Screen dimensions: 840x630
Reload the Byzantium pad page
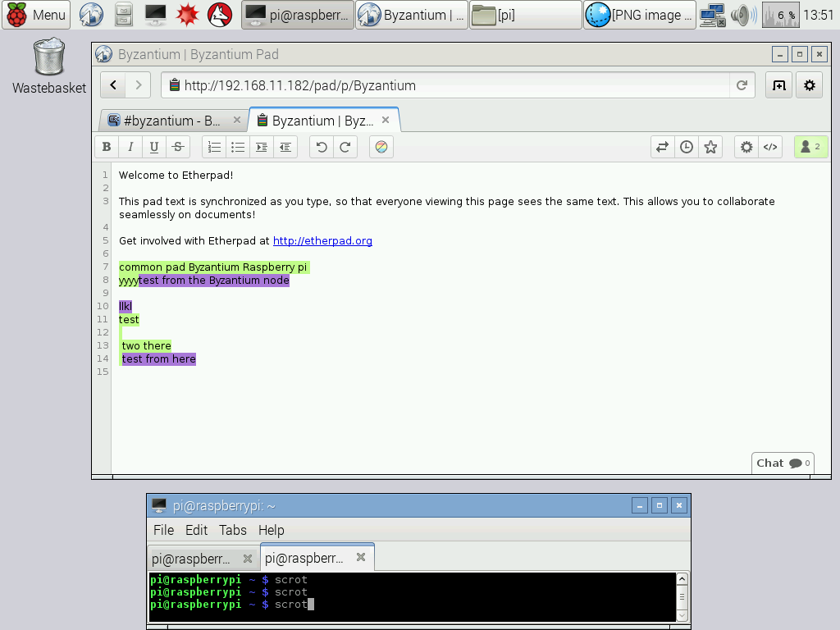click(x=742, y=85)
